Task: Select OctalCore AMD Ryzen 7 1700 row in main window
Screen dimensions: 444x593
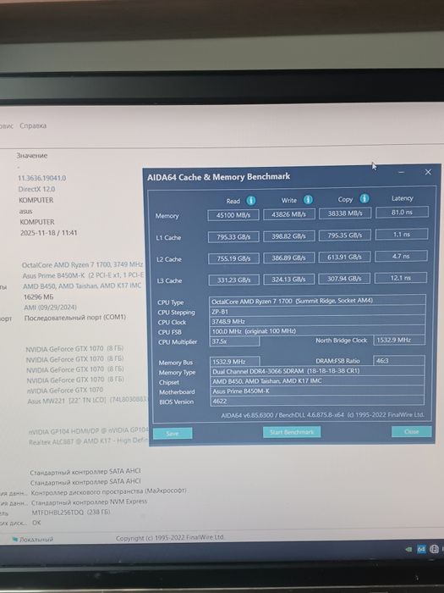Action: tap(82, 264)
